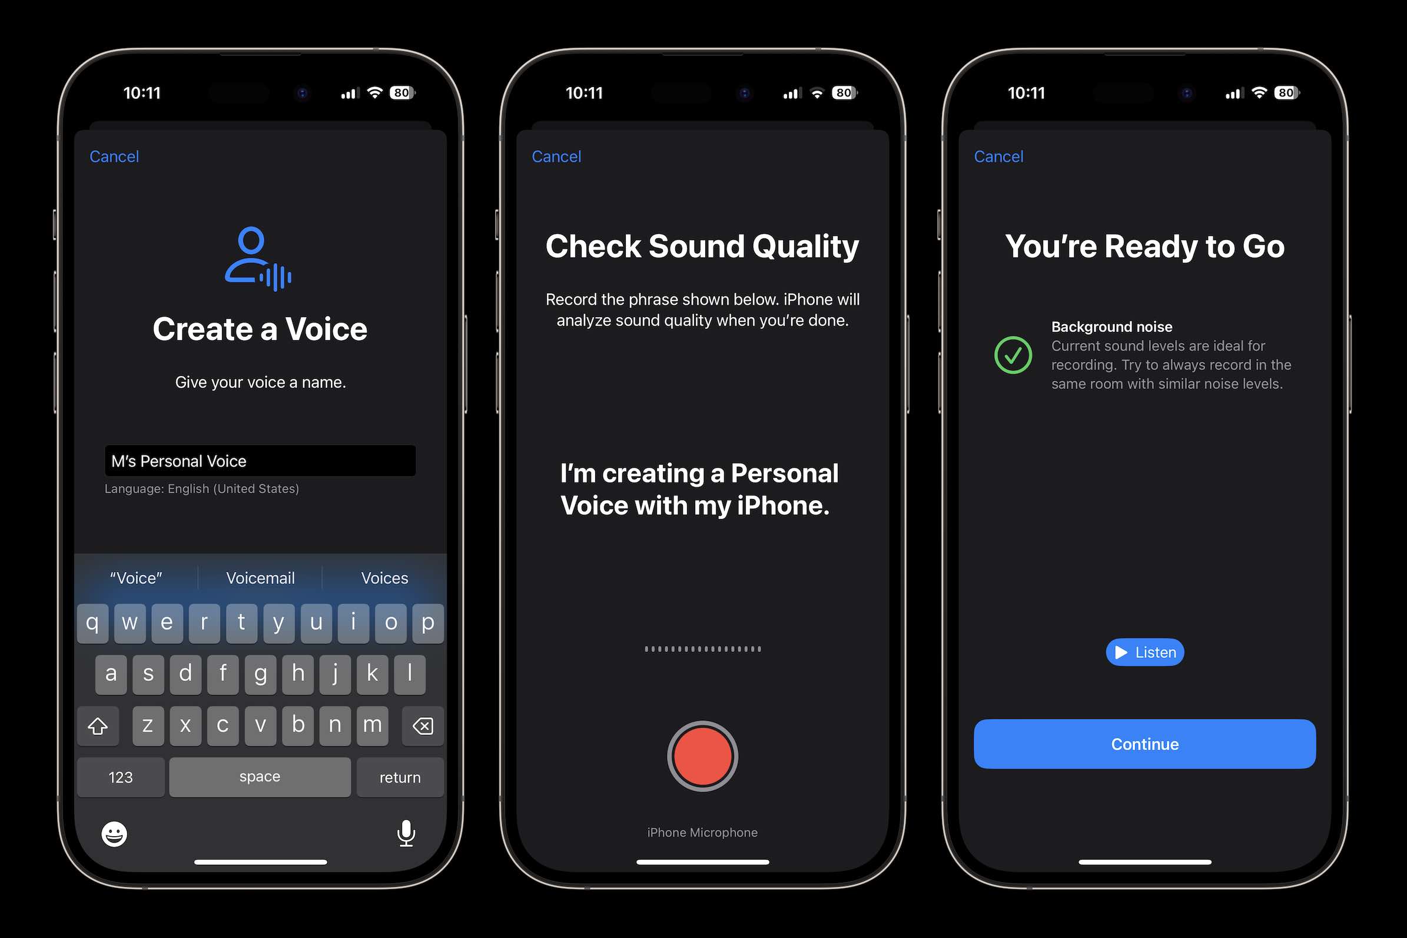Select the Voices autocomplete suggestion
The image size is (1407, 938).
(384, 578)
